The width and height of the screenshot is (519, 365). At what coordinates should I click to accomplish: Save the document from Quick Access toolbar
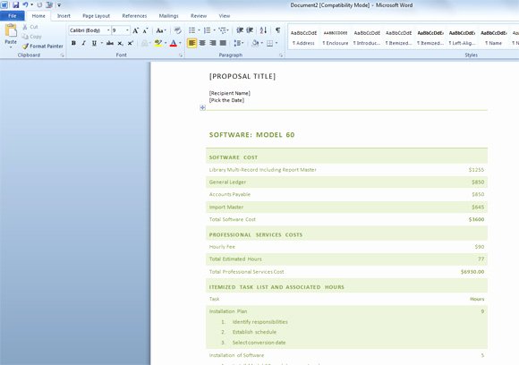point(15,5)
